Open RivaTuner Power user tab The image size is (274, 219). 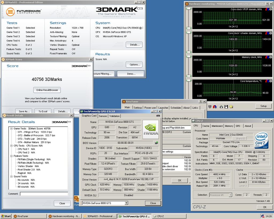[150, 108]
